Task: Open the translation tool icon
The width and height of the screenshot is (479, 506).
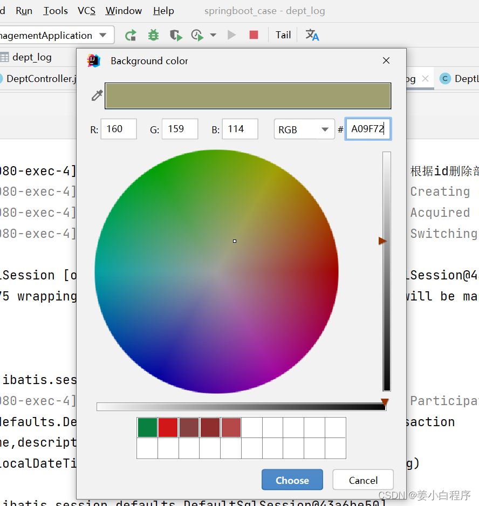Action: (312, 35)
